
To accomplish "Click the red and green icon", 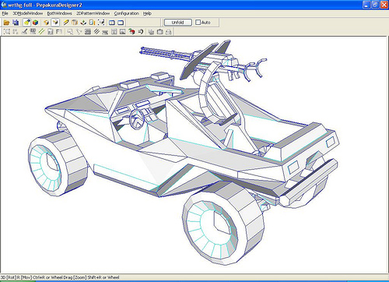I will (x=132, y=32).
